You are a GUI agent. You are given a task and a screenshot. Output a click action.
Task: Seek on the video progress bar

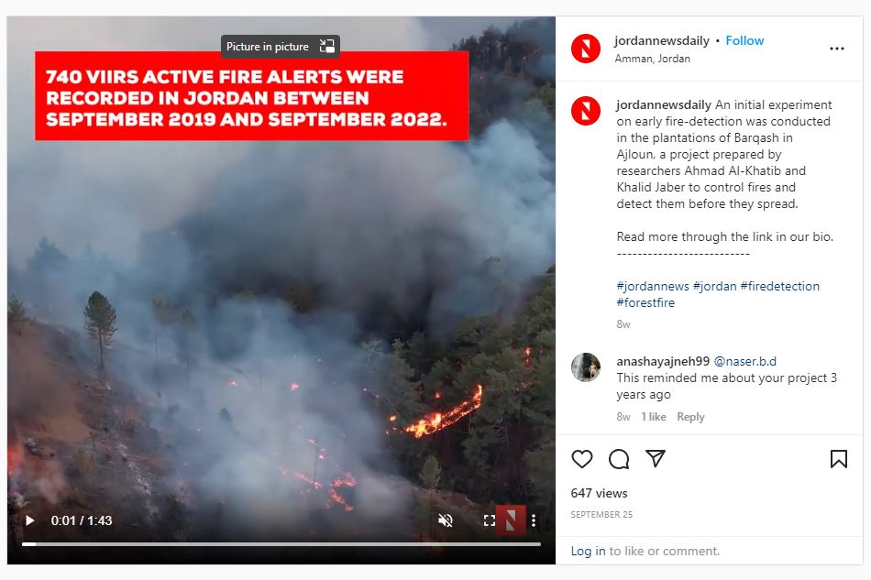281,544
